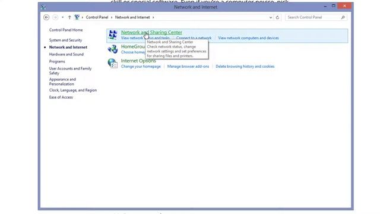
Task: Minimize the Network and Internet window
Action: [x=325, y=6]
